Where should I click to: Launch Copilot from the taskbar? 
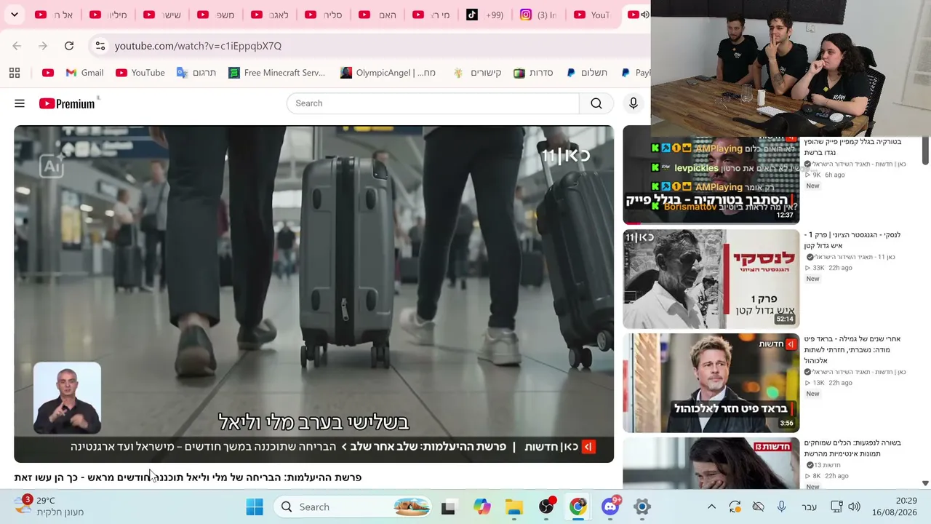(482, 507)
